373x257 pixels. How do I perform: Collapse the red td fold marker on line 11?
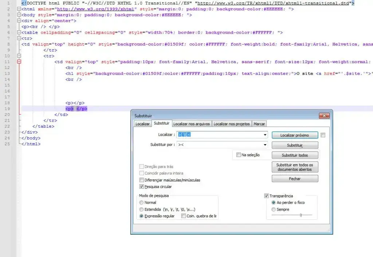coord(19,62)
